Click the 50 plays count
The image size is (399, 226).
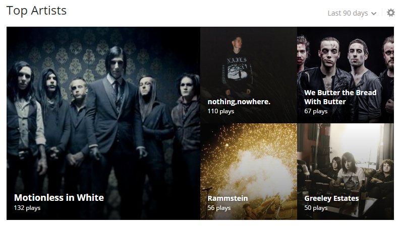point(316,208)
